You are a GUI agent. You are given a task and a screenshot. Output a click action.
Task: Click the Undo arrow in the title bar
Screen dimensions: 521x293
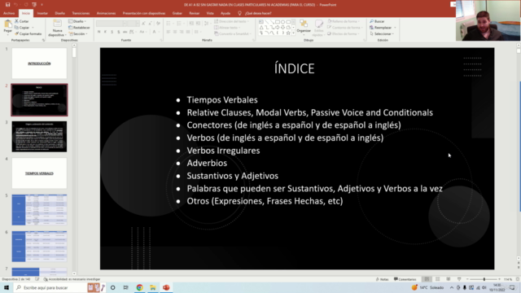(16, 5)
